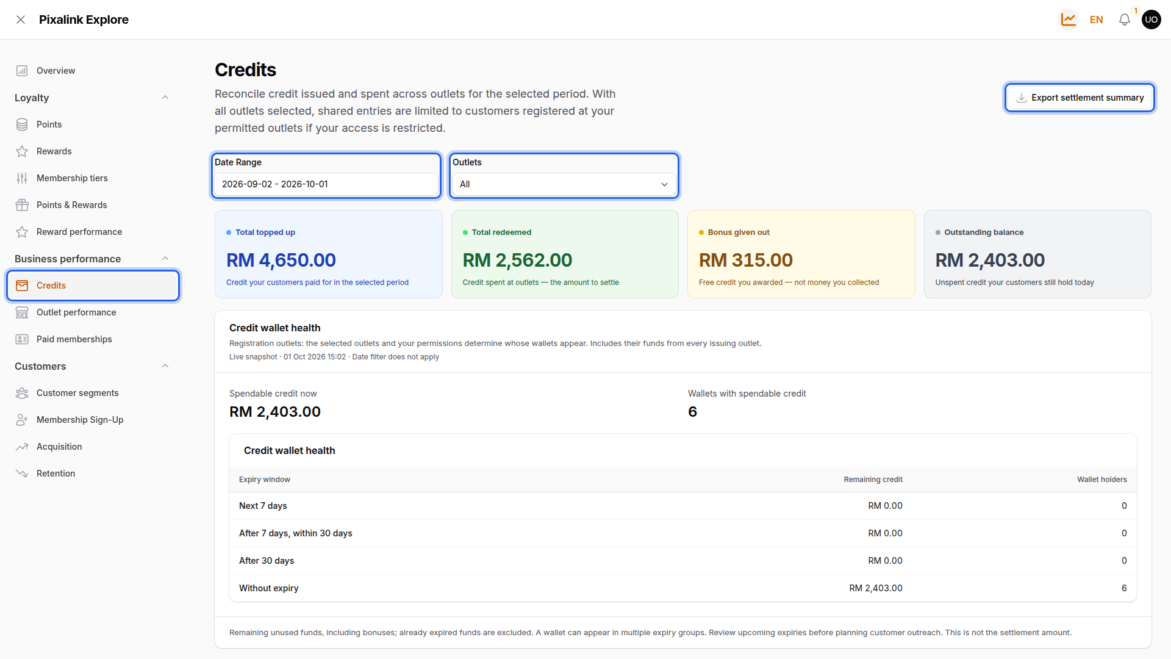Click the Acquisition trend-up icon
1171x659 pixels.
[x=22, y=447]
